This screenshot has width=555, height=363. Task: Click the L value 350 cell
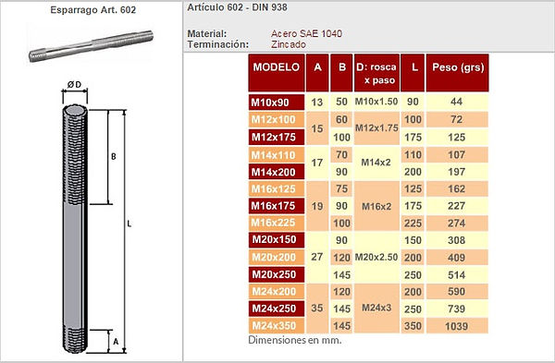click(x=413, y=326)
